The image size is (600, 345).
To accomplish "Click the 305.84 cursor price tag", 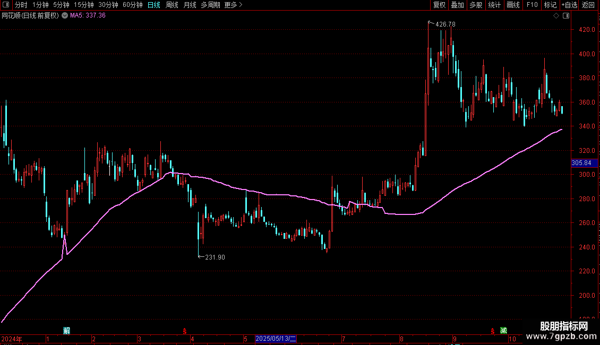I will (584, 163).
